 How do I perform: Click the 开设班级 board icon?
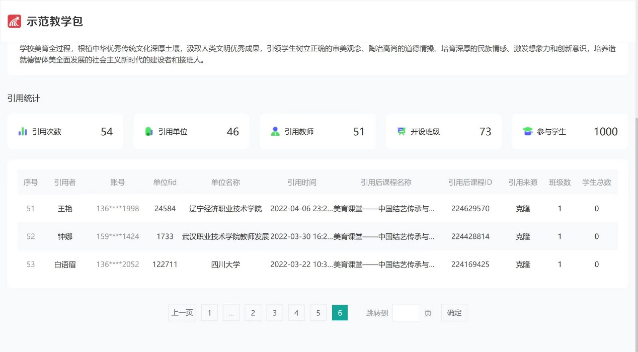coord(402,131)
